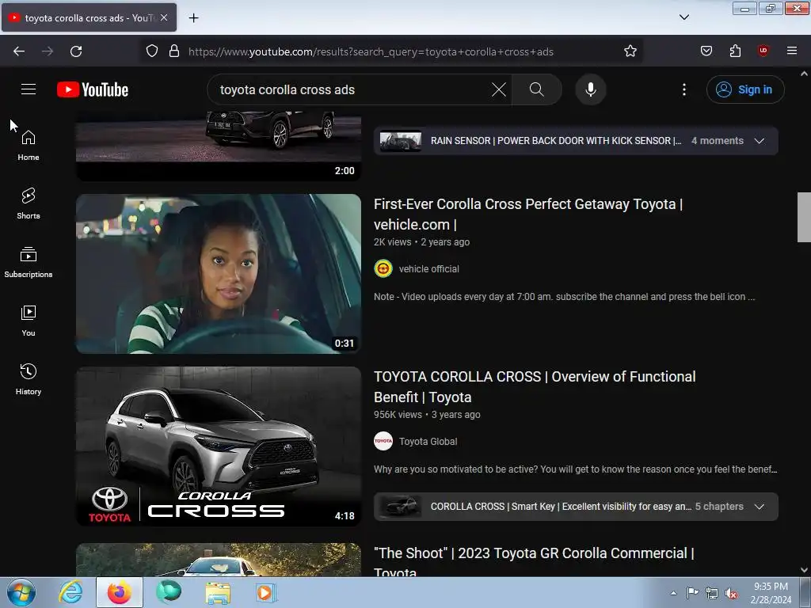Open the Firefox extensions menu

click(735, 51)
